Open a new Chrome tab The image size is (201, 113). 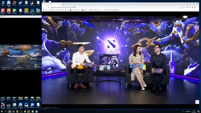coord(63,5)
